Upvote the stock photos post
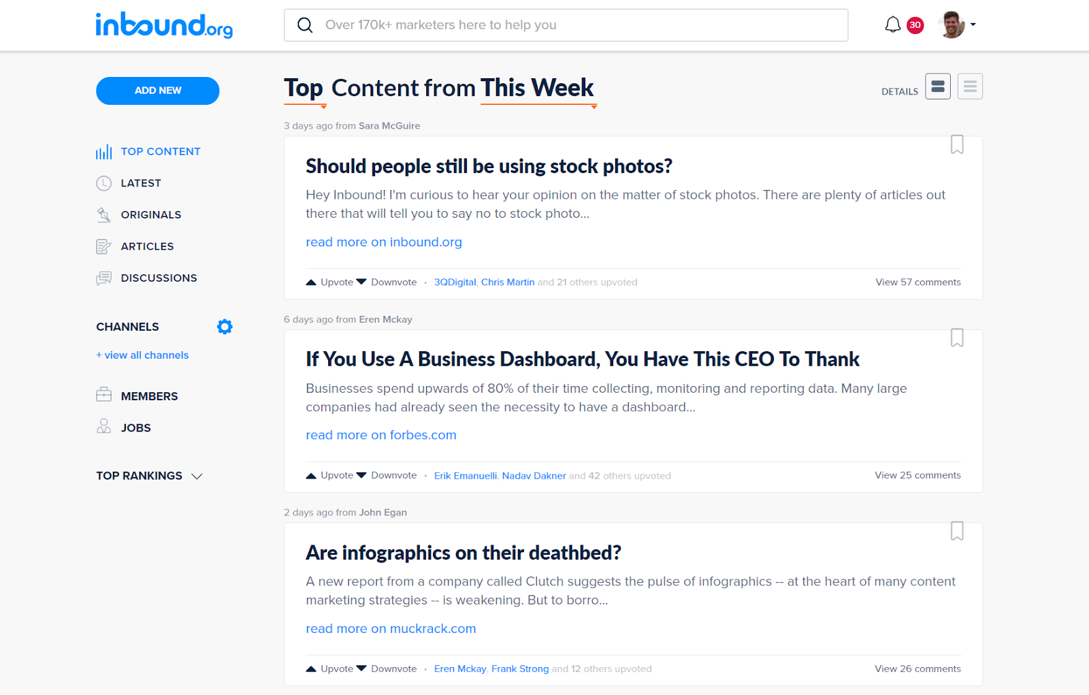The width and height of the screenshot is (1089, 695). coord(329,282)
